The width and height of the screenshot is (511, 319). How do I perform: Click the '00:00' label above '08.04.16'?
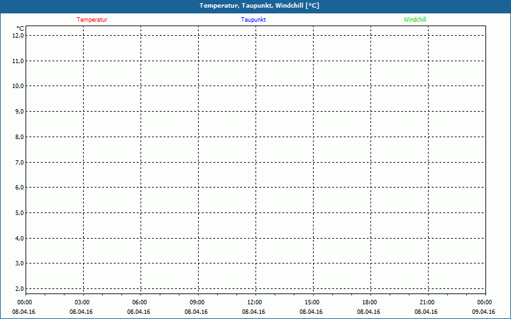24,302
